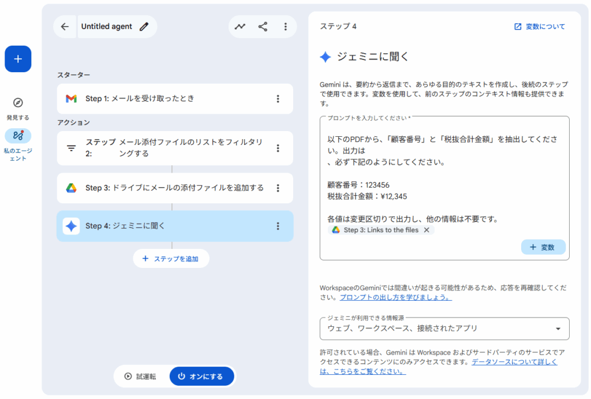The width and height of the screenshot is (591, 399).
Task: Click the Google Drive icon on Step 3
Action: [70, 188]
